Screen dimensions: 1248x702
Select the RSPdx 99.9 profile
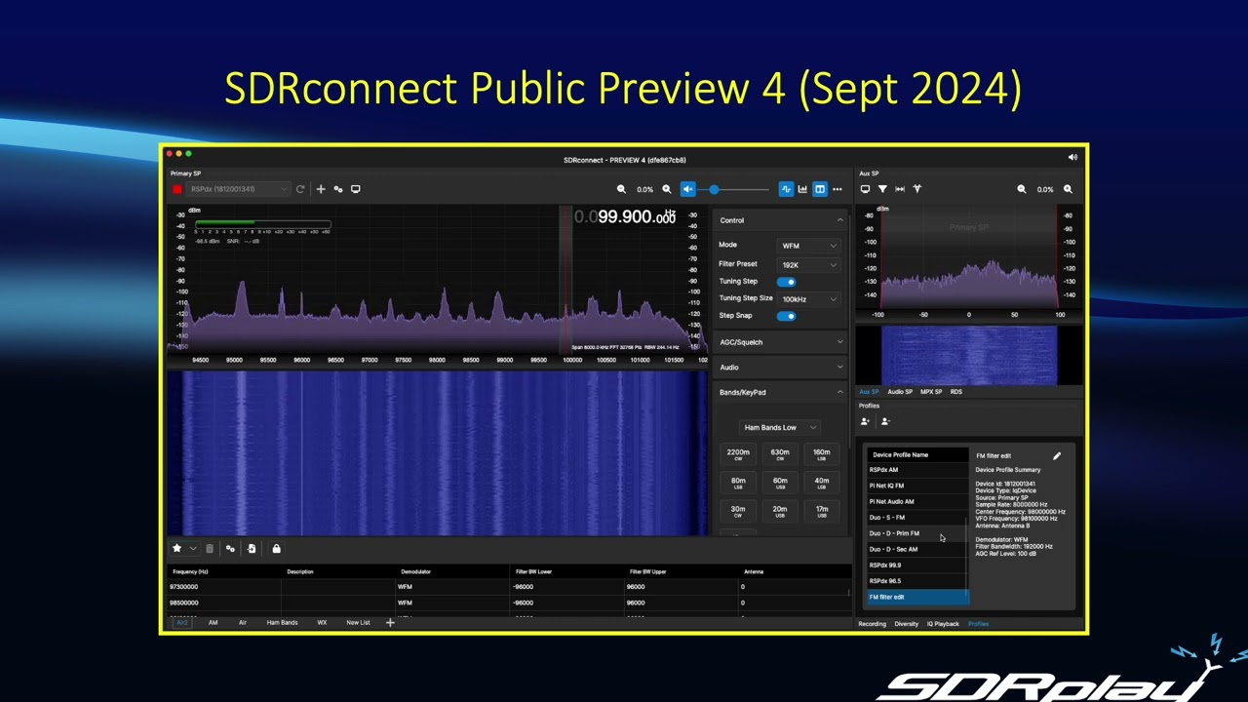[x=916, y=565]
